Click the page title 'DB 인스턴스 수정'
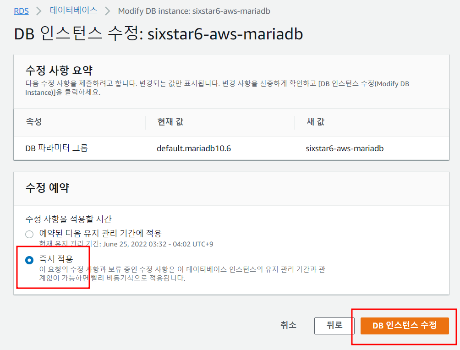 [x=159, y=34]
